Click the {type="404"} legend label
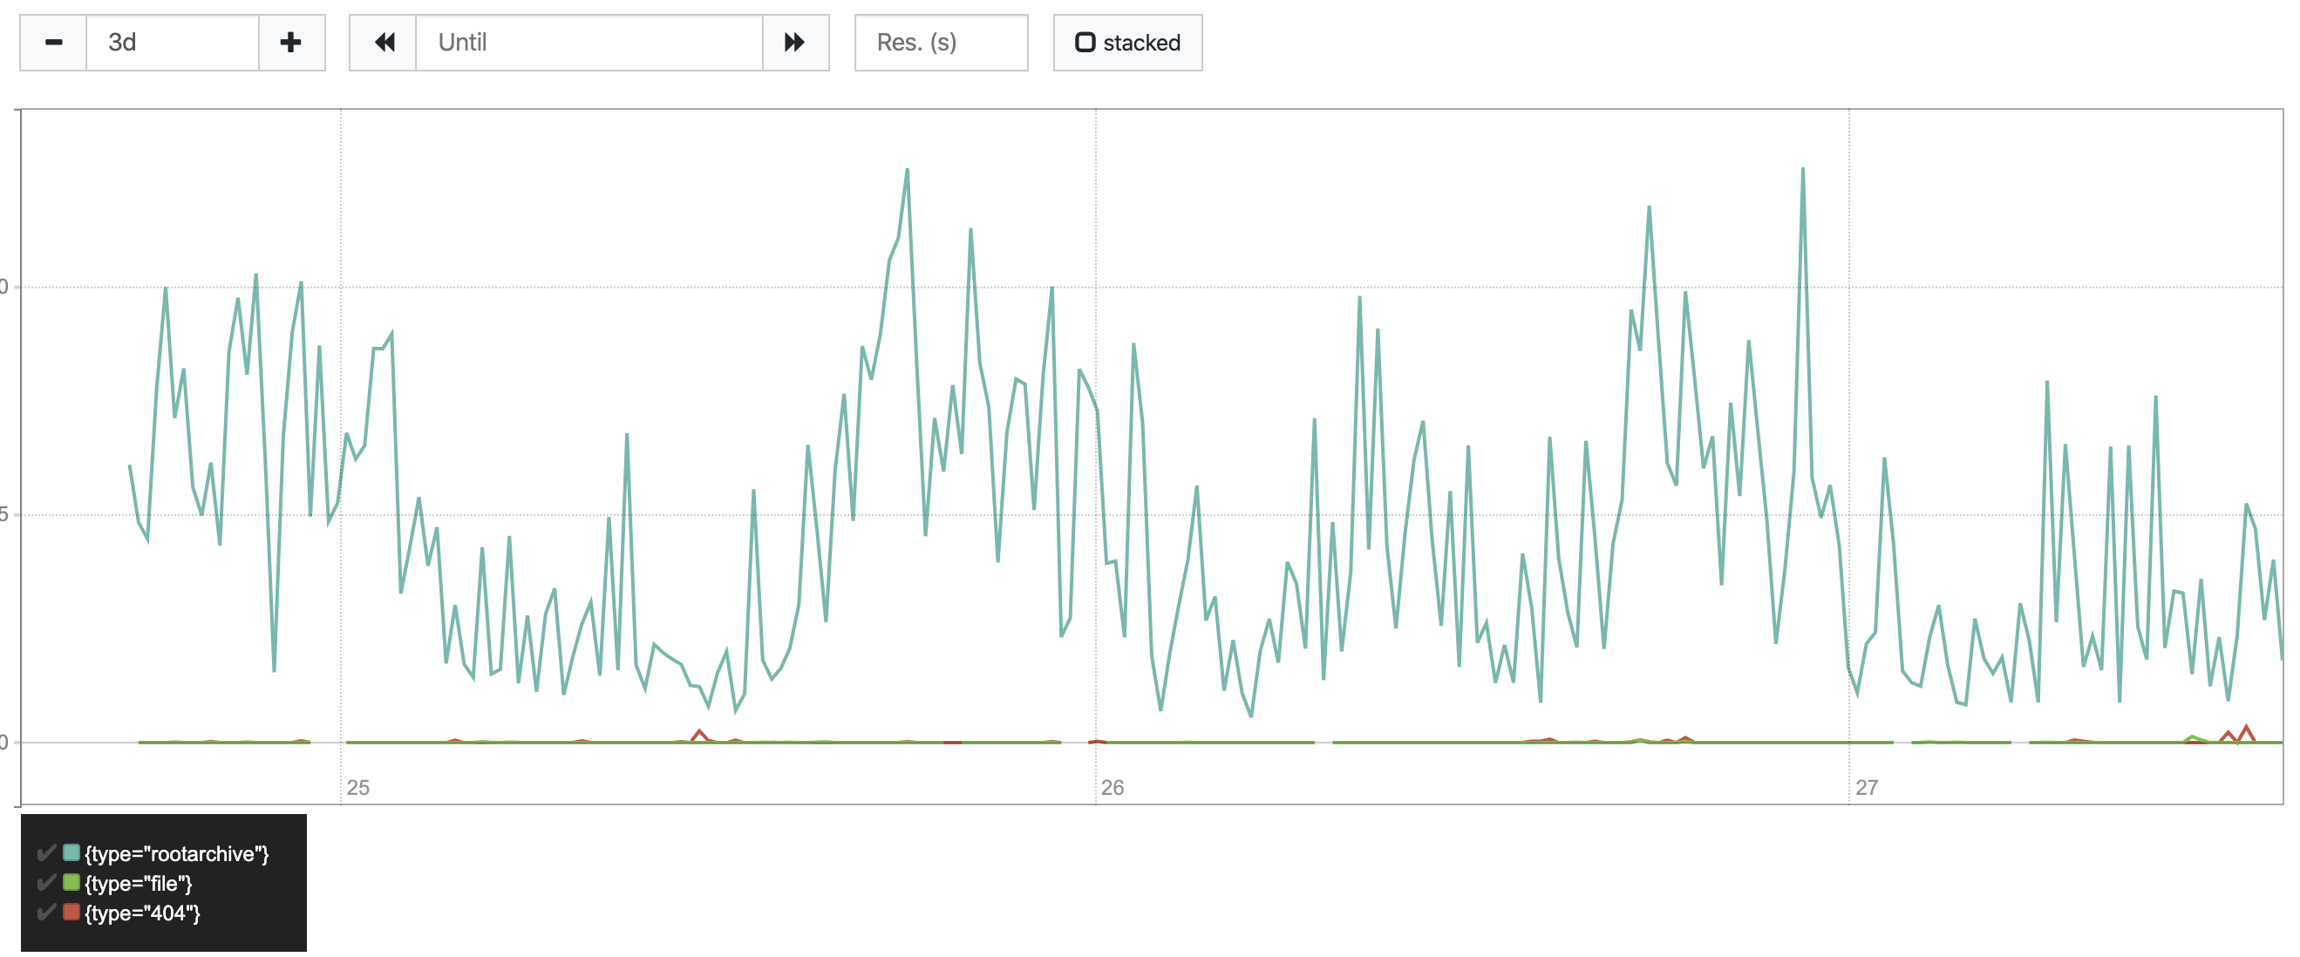Image resolution: width=2300 pixels, height=957 pixels. pyautogui.click(x=143, y=913)
